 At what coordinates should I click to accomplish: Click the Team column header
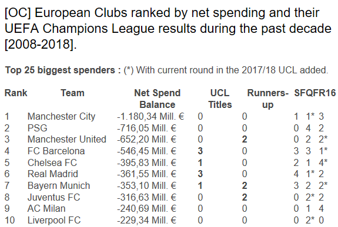72,93
